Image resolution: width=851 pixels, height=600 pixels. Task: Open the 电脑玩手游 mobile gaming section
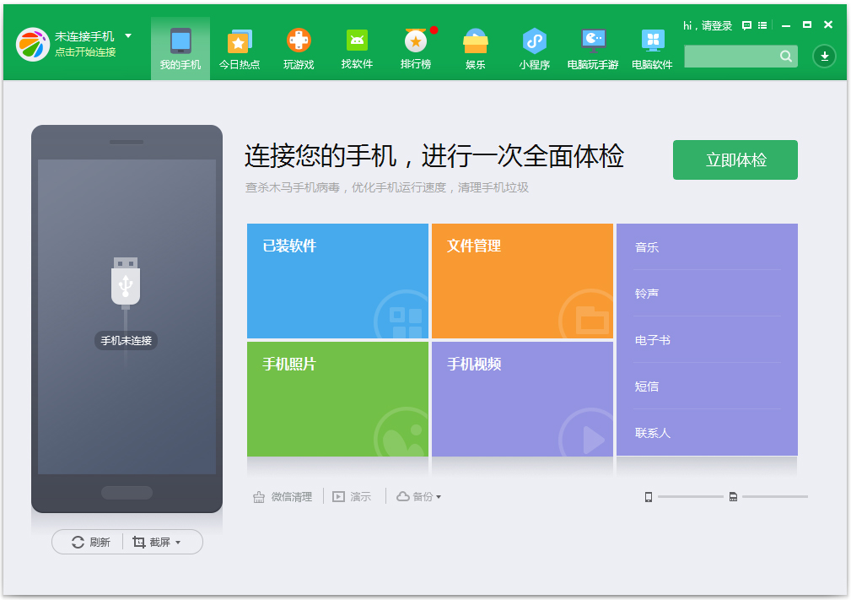pos(593,48)
